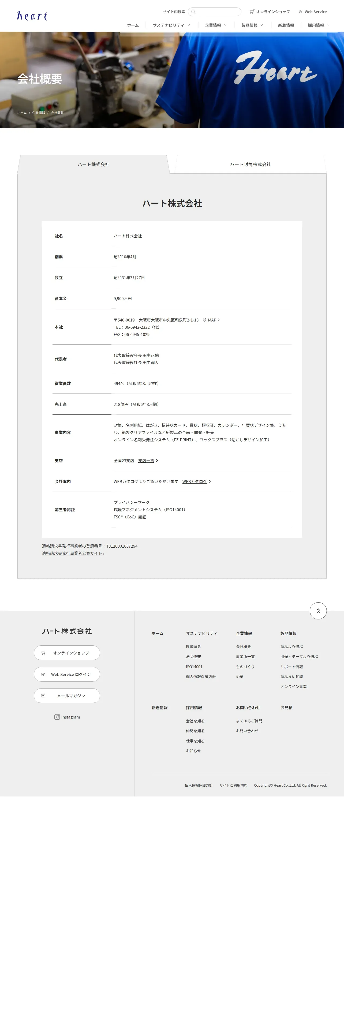
Task: Switch to ハート封筒株式会社 tab
Action: click(251, 164)
